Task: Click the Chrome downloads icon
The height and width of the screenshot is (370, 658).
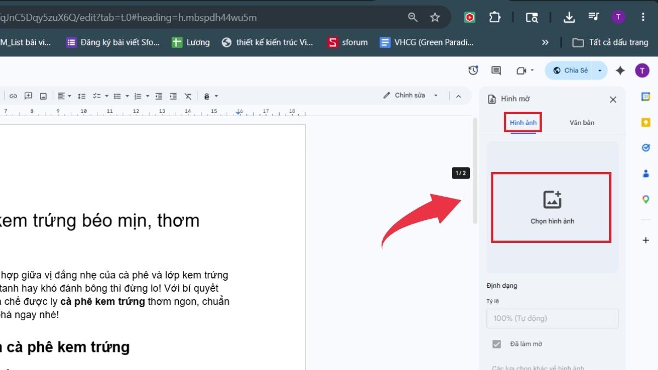Action: click(x=569, y=18)
